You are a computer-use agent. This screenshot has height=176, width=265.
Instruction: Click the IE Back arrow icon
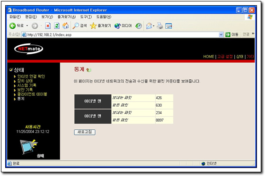[x=12, y=26]
